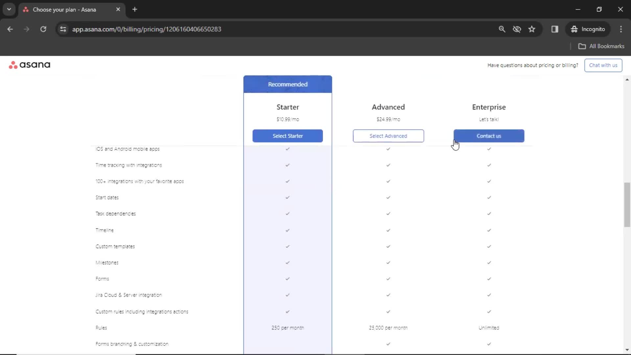Viewport: 631px width, 355px height.
Task: Go back to the previous page
Action: click(x=10, y=29)
